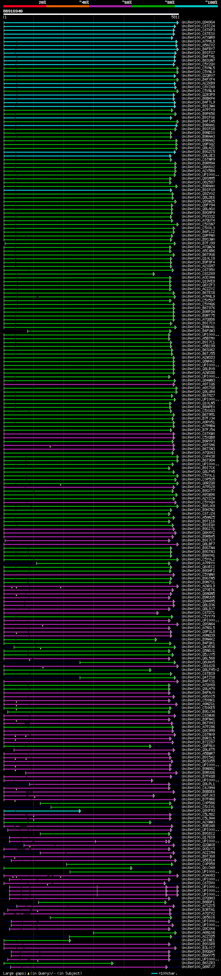Select the UniRef100_Q9LUE3 label

(198, 156)
